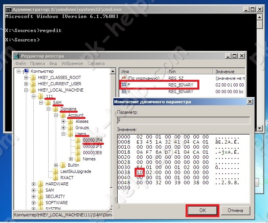The image size is (268, 223).
Task: Click the 000001F4 folder icon
Action: click(x=78, y=140)
